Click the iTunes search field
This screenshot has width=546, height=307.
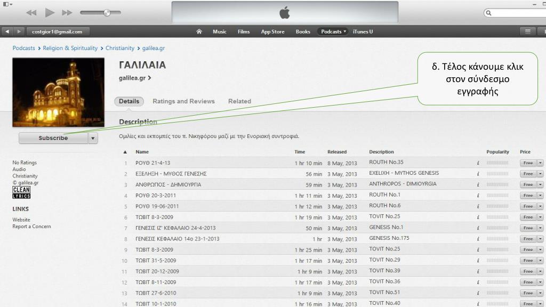coord(516,13)
